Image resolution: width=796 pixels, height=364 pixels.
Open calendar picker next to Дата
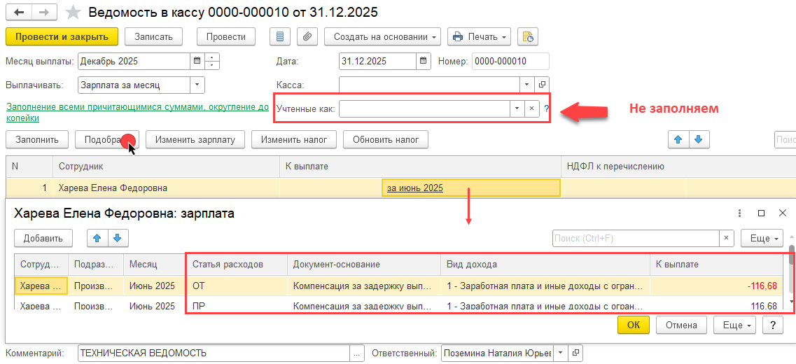tap(424, 62)
